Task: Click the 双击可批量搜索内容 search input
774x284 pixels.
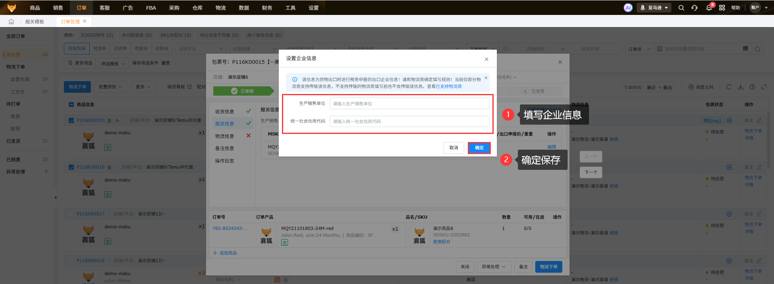Action: point(702,49)
